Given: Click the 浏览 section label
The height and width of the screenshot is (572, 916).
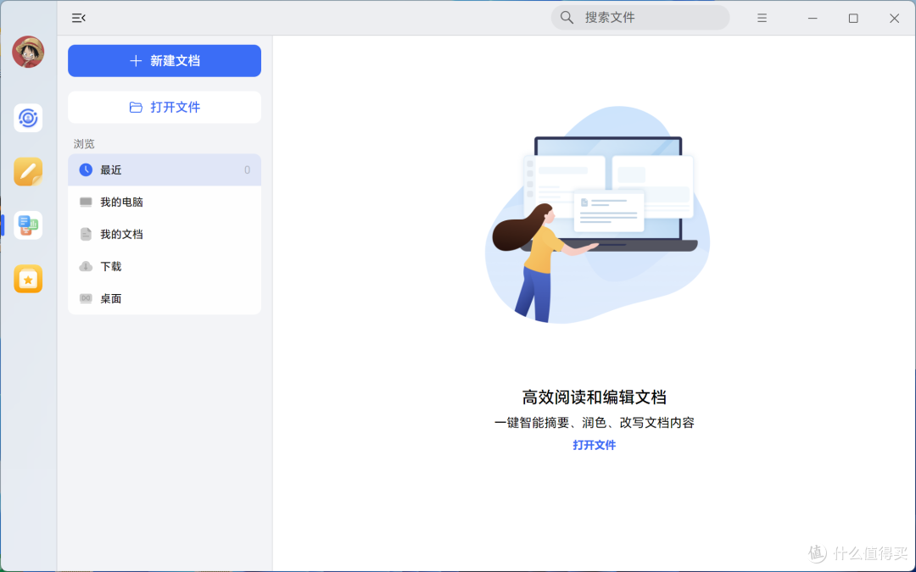Looking at the screenshot, I should click(x=84, y=143).
